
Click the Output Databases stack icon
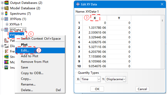point(6,3)
